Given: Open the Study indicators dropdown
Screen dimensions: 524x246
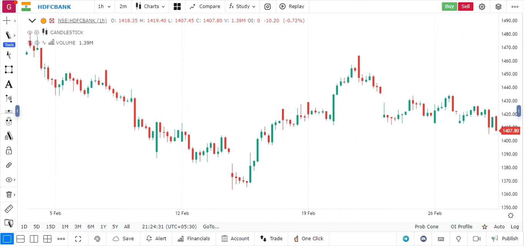Looking at the screenshot, I should click(242, 7).
